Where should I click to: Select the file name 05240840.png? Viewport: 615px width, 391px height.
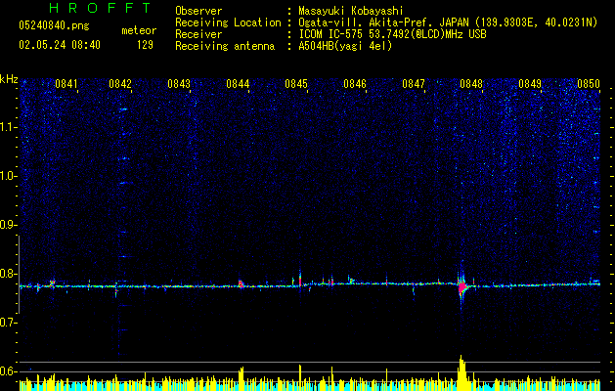tap(54, 26)
